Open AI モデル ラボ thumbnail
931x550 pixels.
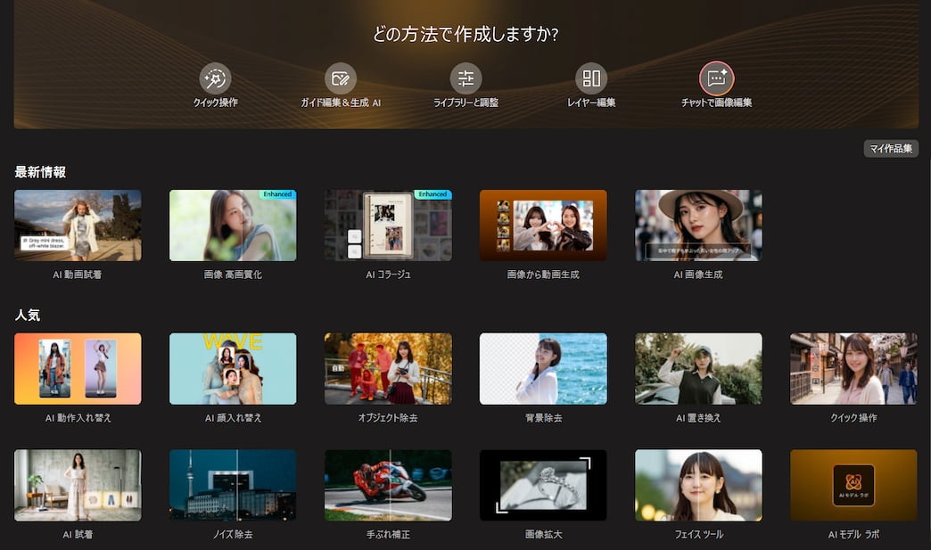(x=853, y=485)
